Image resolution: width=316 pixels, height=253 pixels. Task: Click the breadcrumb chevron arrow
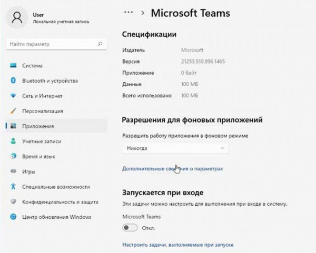point(143,13)
